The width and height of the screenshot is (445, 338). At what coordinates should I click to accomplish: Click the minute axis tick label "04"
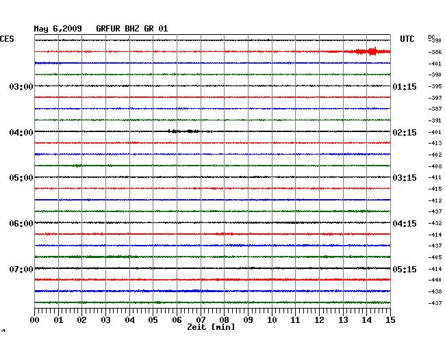(x=129, y=320)
